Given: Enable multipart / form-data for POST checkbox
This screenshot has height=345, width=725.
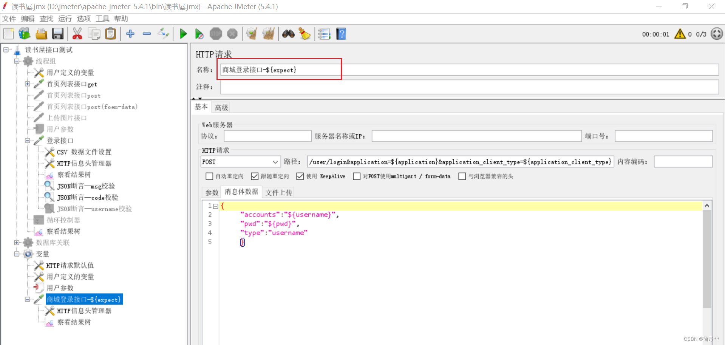Looking at the screenshot, I should click(x=357, y=176).
